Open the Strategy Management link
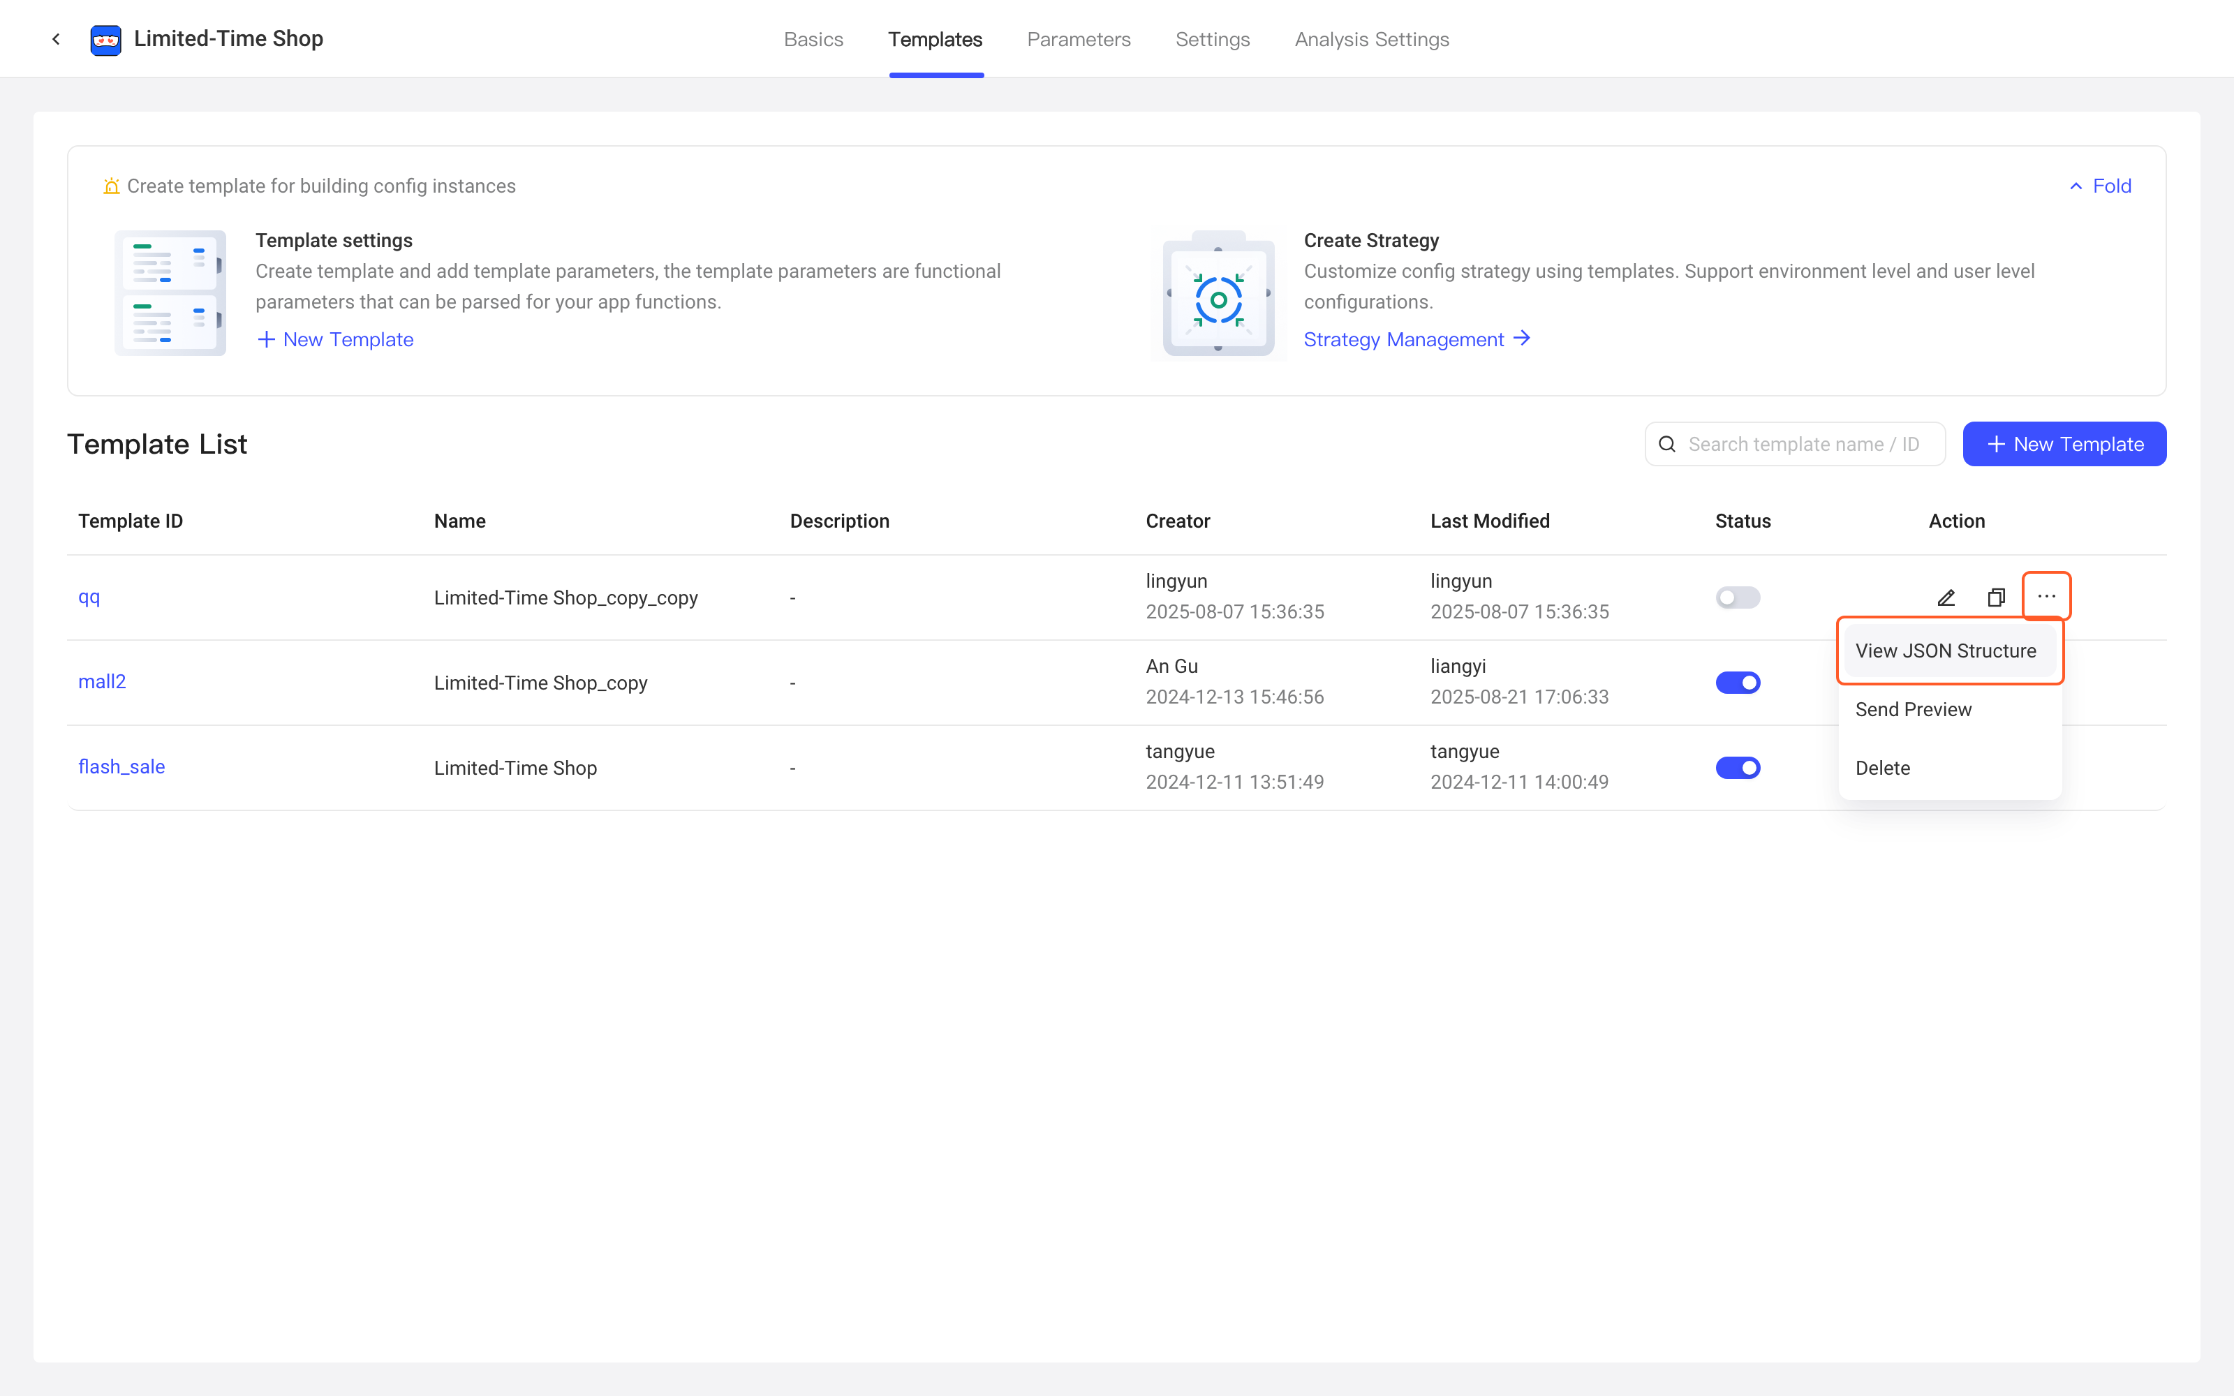The width and height of the screenshot is (2234, 1396). 1417,340
